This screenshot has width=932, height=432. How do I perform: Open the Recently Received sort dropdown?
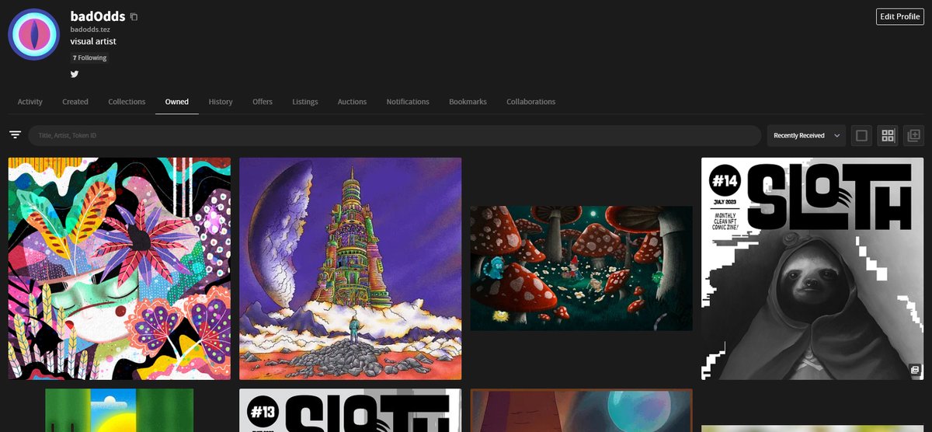point(806,135)
